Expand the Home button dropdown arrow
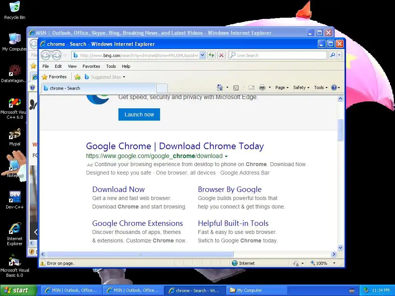Image resolution: width=395 pixels, height=296 pixels. 227,87
